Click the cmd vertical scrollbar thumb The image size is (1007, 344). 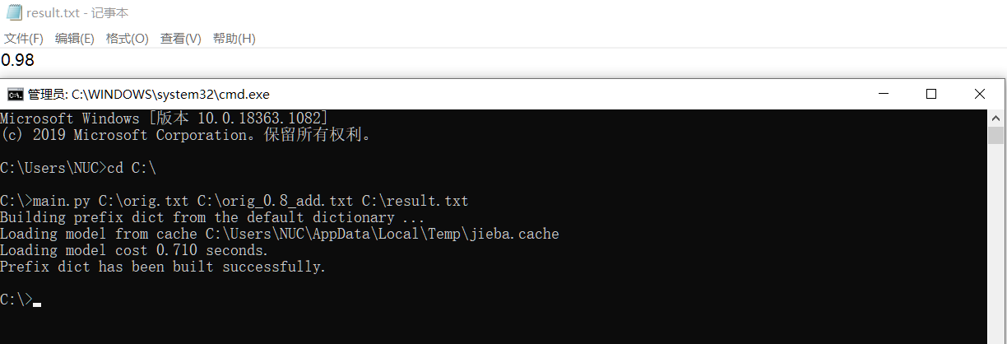point(995,135)
